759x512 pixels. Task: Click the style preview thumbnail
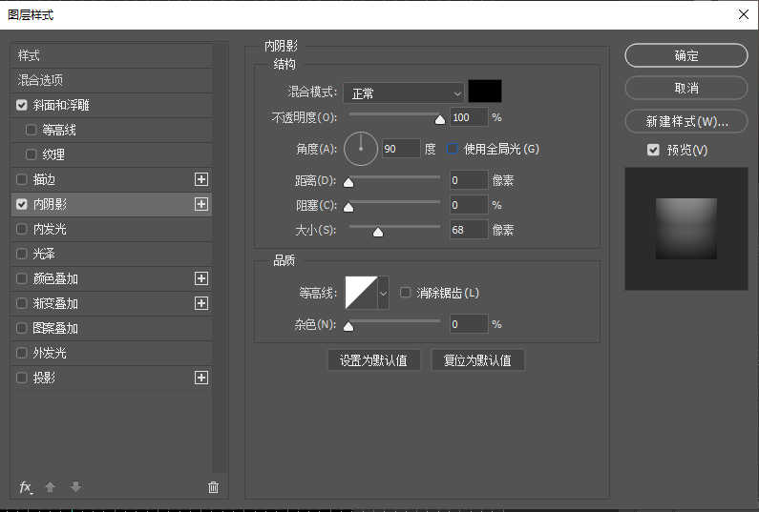685,229
